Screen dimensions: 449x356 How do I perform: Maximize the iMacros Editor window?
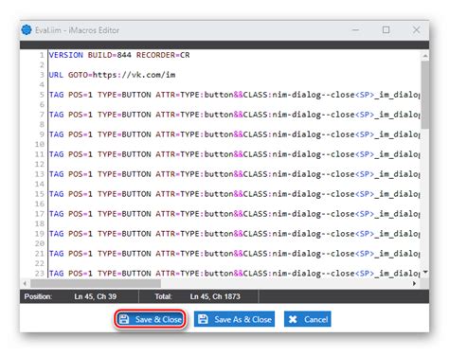click(386, 30)
